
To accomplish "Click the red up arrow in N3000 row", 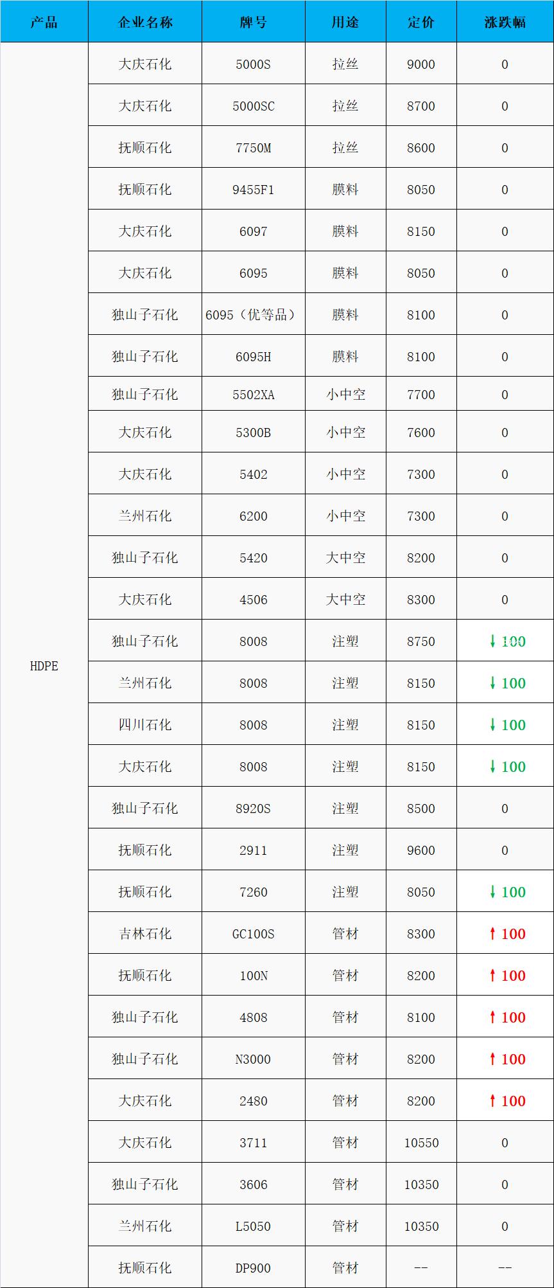I will pos(492,1059).
